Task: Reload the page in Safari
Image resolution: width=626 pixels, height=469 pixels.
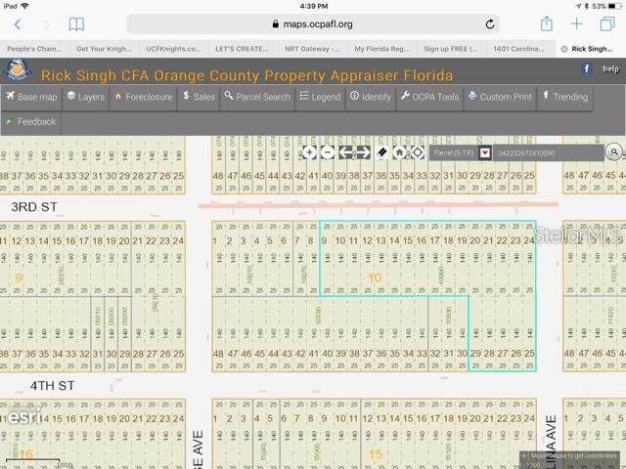Action: (x=490, y=24)
